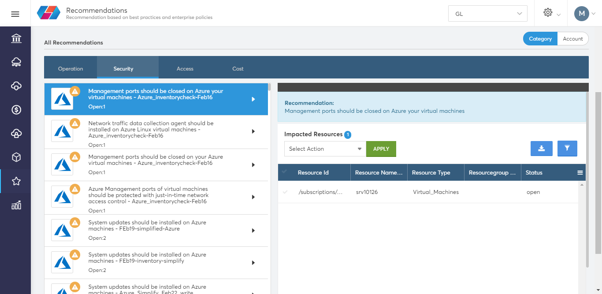Click the Impacted Resources count badge
The height and width of the screenshot is (294, 602).
348,135
